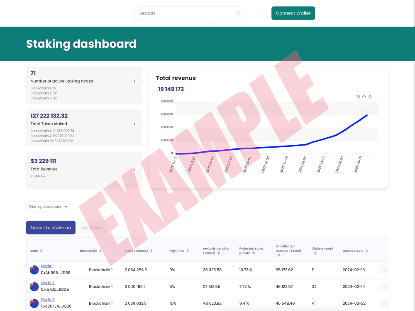Click projected growth 10.73 %
Image resolution: width=415 pixels, height=311 pixels.
point(246,270)
